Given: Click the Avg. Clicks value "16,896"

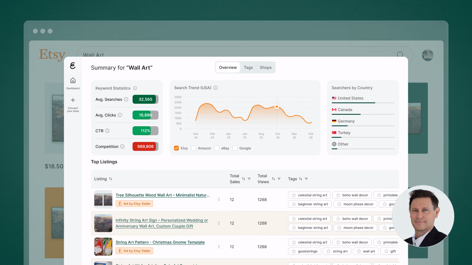Looking at the screenshot, I should (145, 115).
